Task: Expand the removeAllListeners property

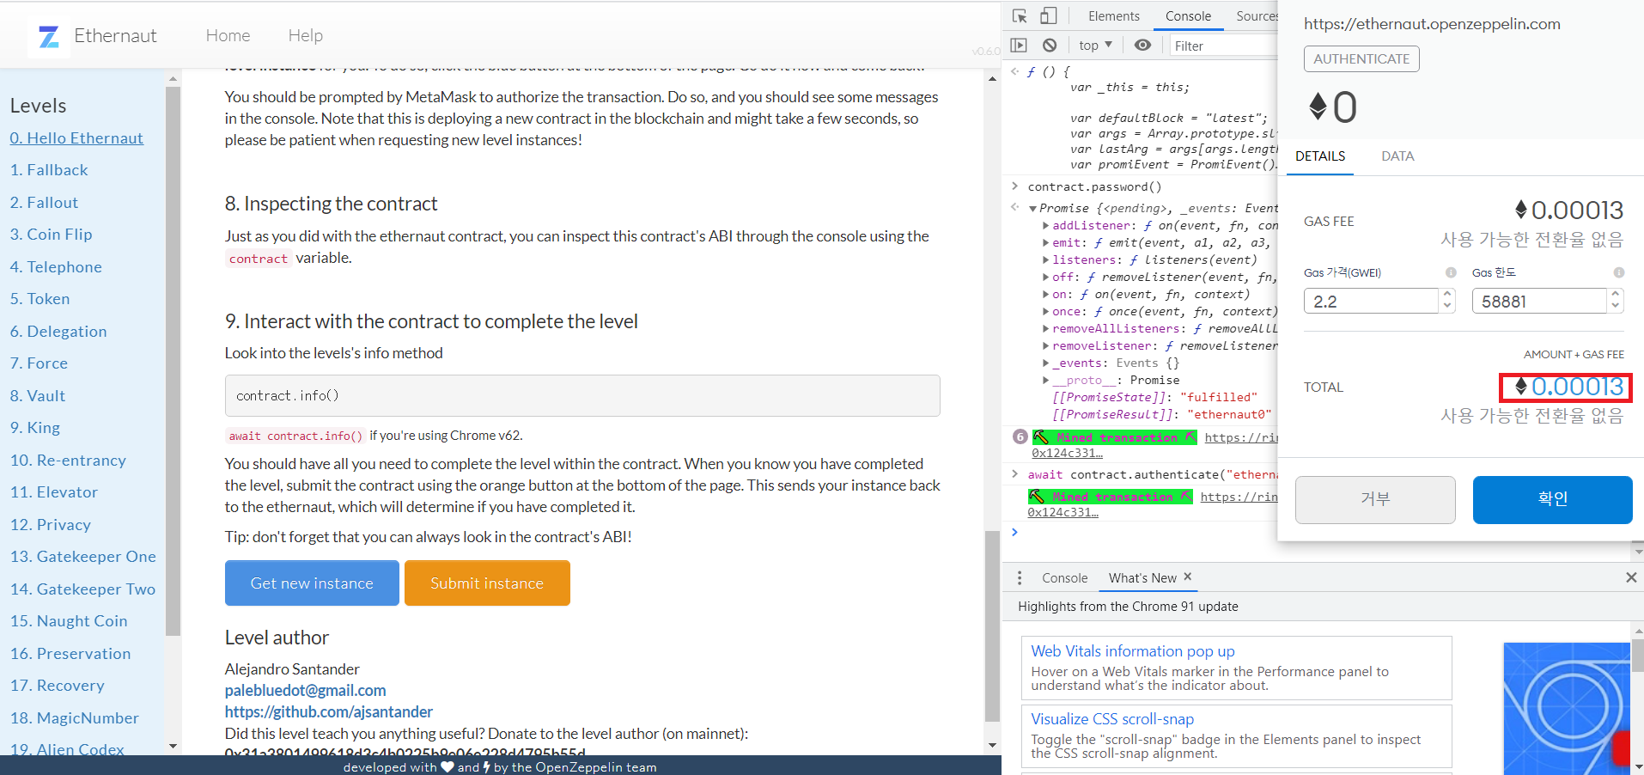Action: (x=1045, y=329)
